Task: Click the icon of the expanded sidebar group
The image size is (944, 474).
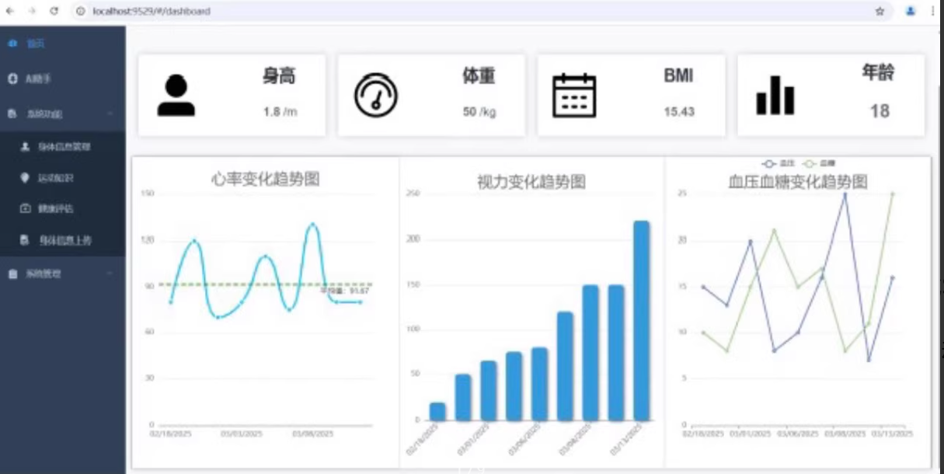Action: click(12, 113)
